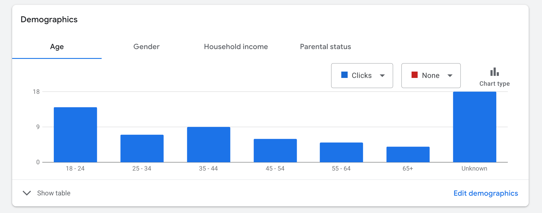The width and height of the screenshot is (542, 213).
Task: Click the red None legend square
Action: point(415,75)
